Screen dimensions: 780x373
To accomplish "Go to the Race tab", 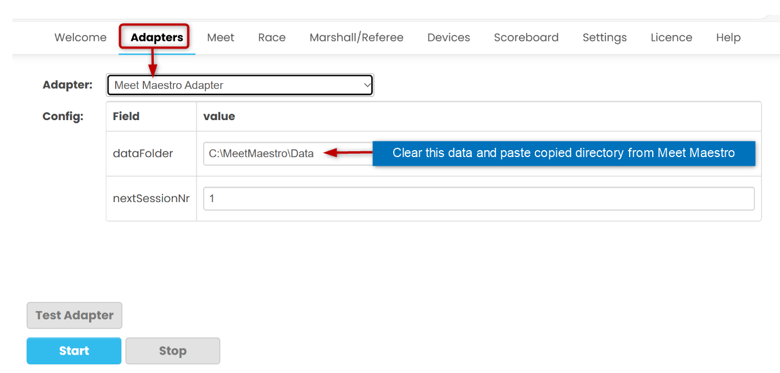I will (272, 38).
